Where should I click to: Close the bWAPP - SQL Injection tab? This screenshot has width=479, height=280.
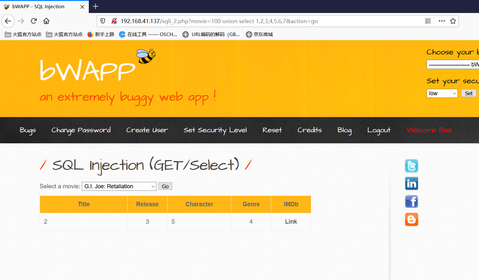[82, 7]
